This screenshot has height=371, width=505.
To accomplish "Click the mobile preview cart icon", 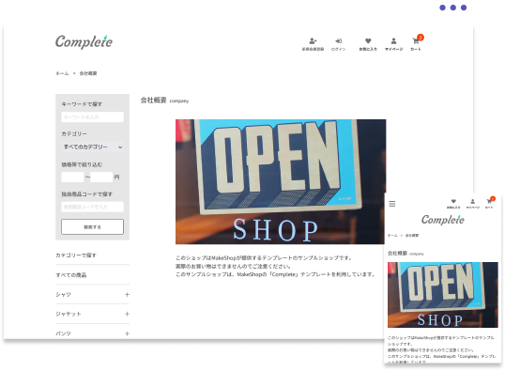I will 489,202.
